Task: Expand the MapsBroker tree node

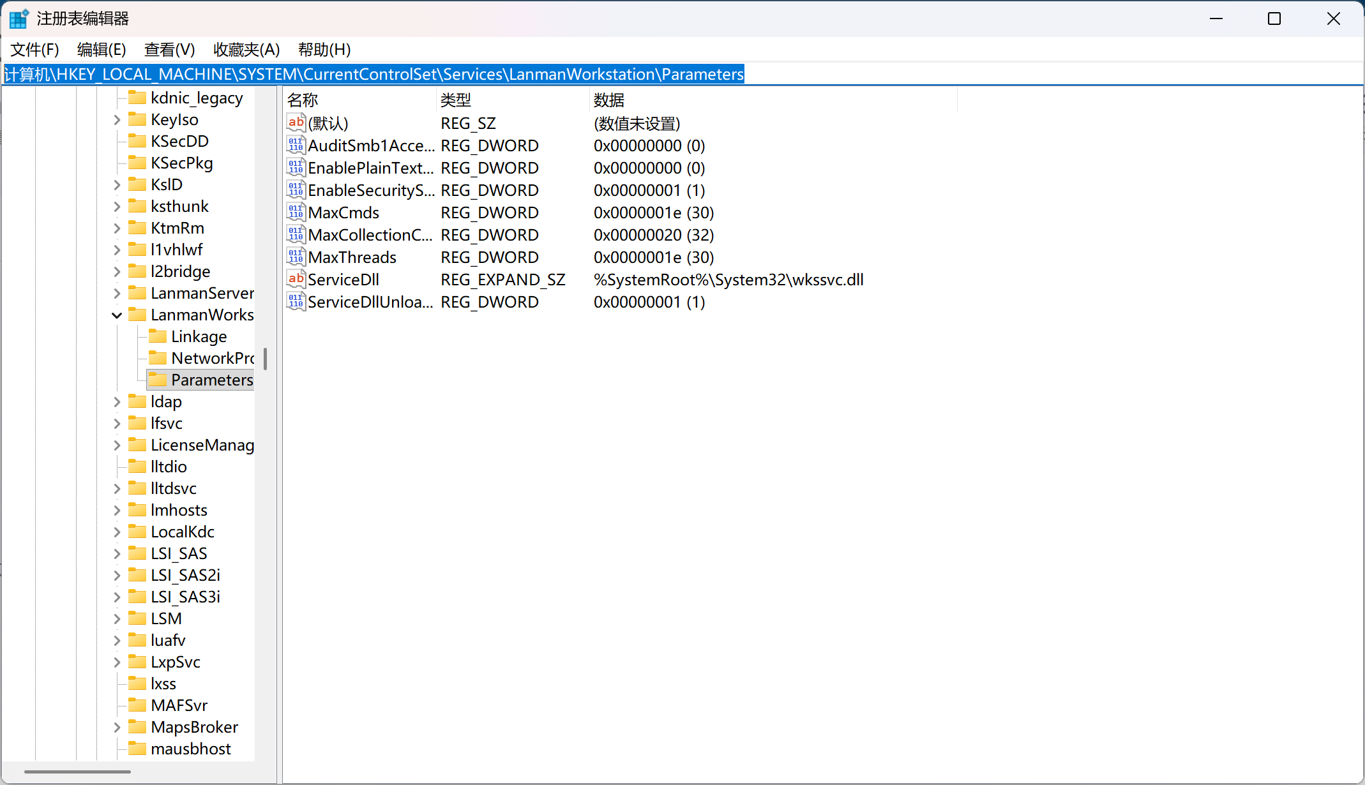Action: (117, 728)
